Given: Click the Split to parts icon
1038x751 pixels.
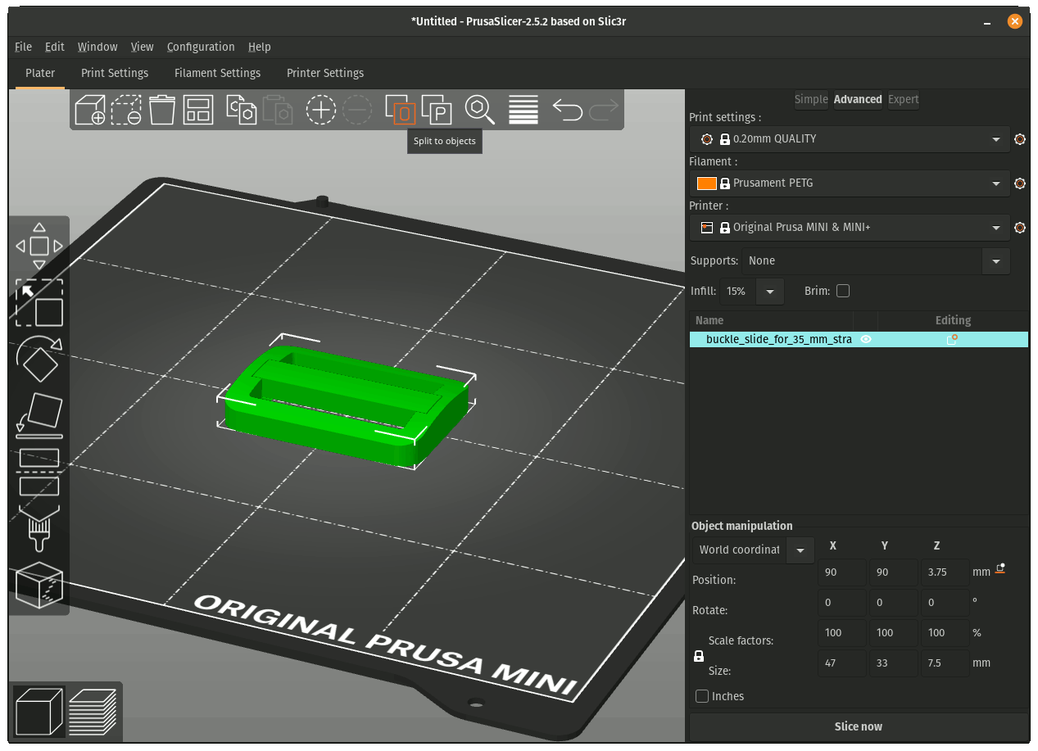Looking at the screenshot, I should (x=437, y=110).
